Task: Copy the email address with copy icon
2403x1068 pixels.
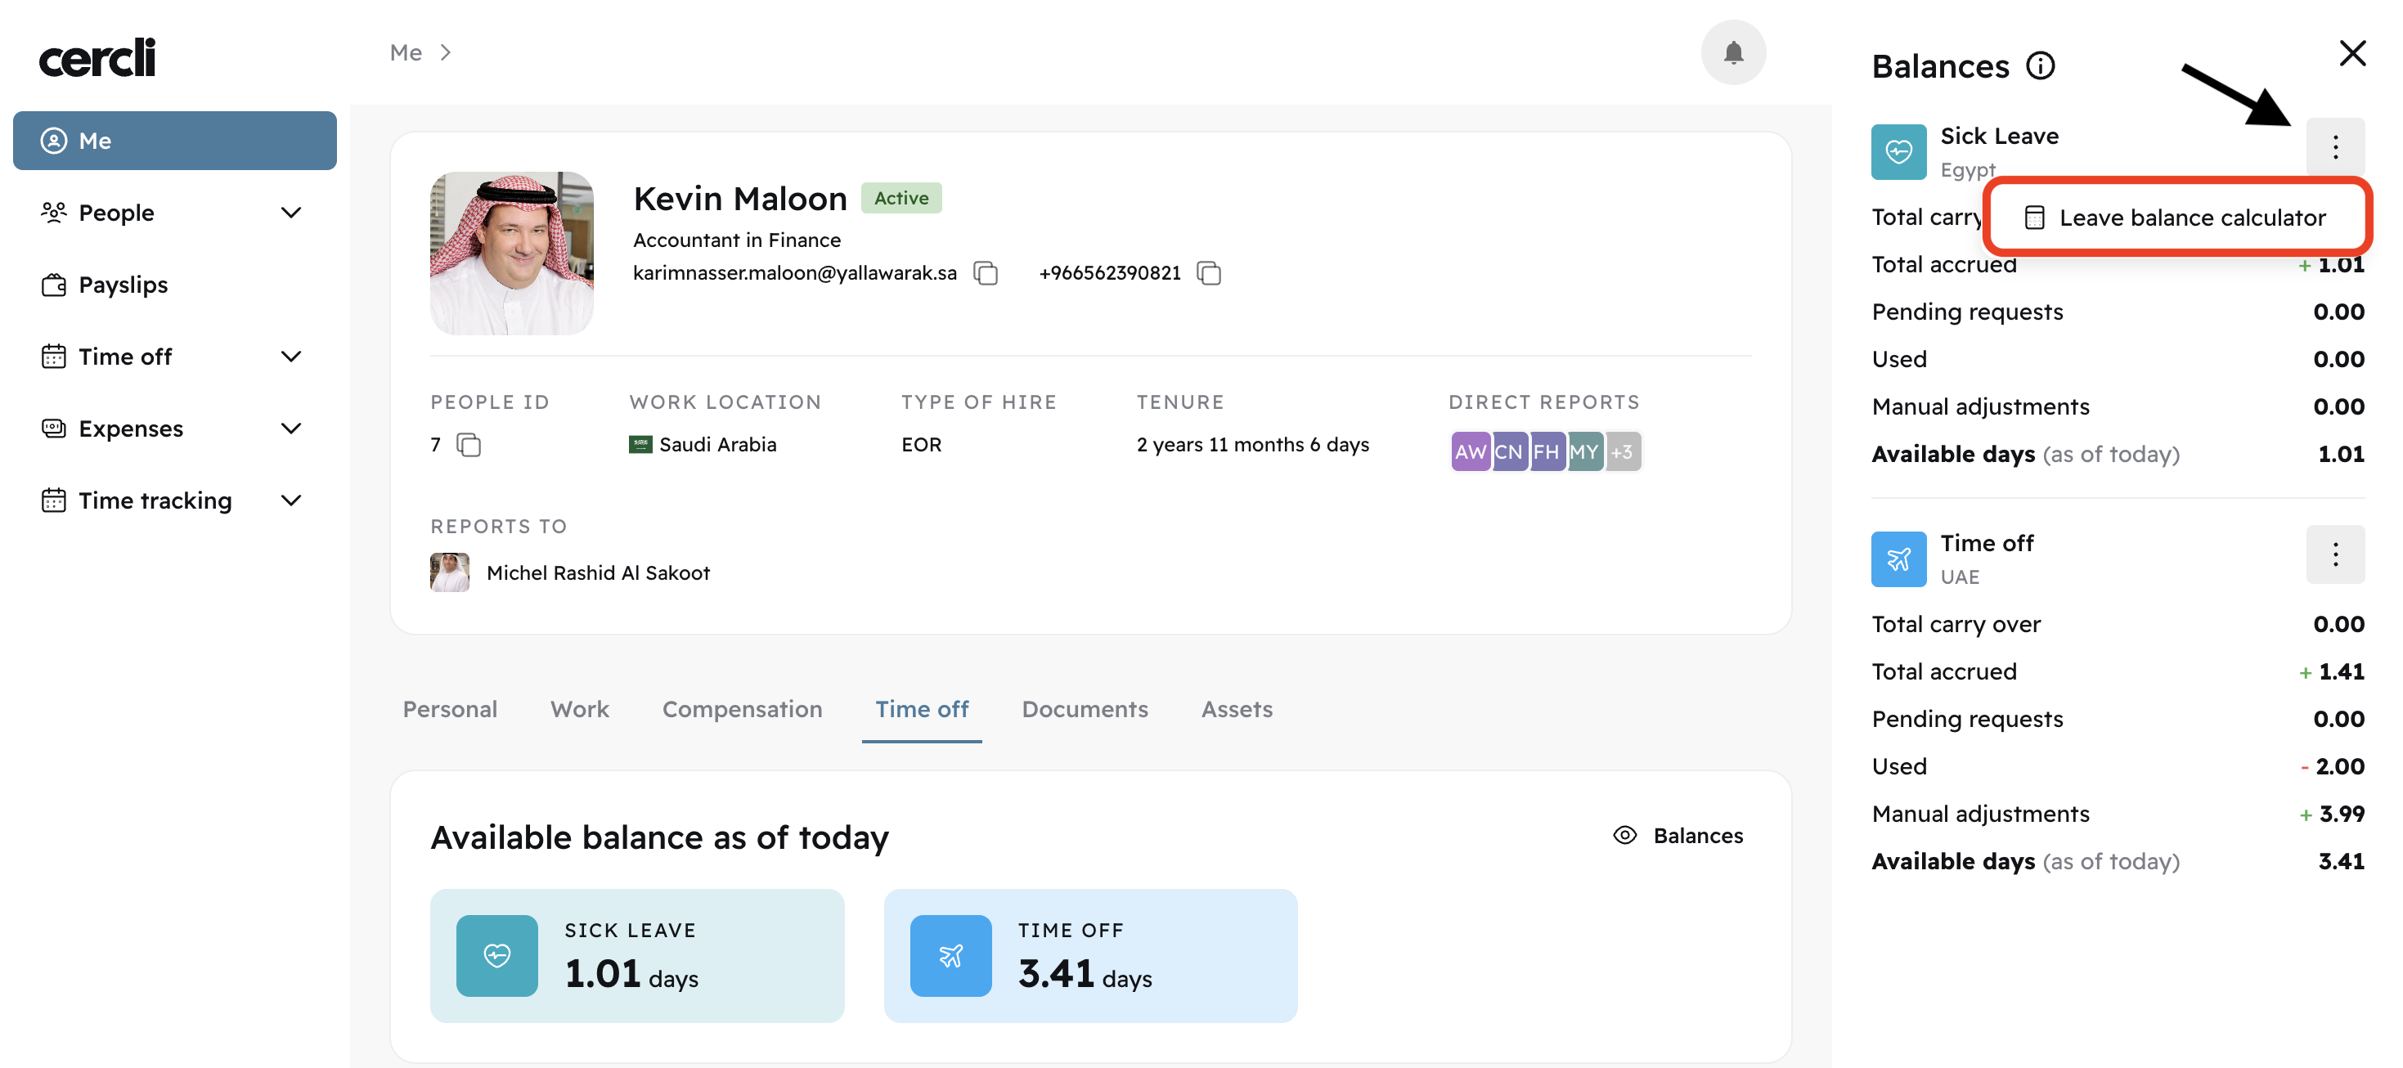Action: click(985, 273)
